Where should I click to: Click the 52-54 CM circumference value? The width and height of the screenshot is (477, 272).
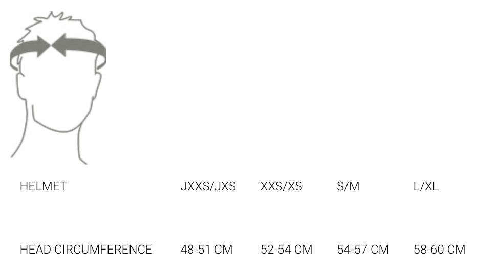[286, 250]
